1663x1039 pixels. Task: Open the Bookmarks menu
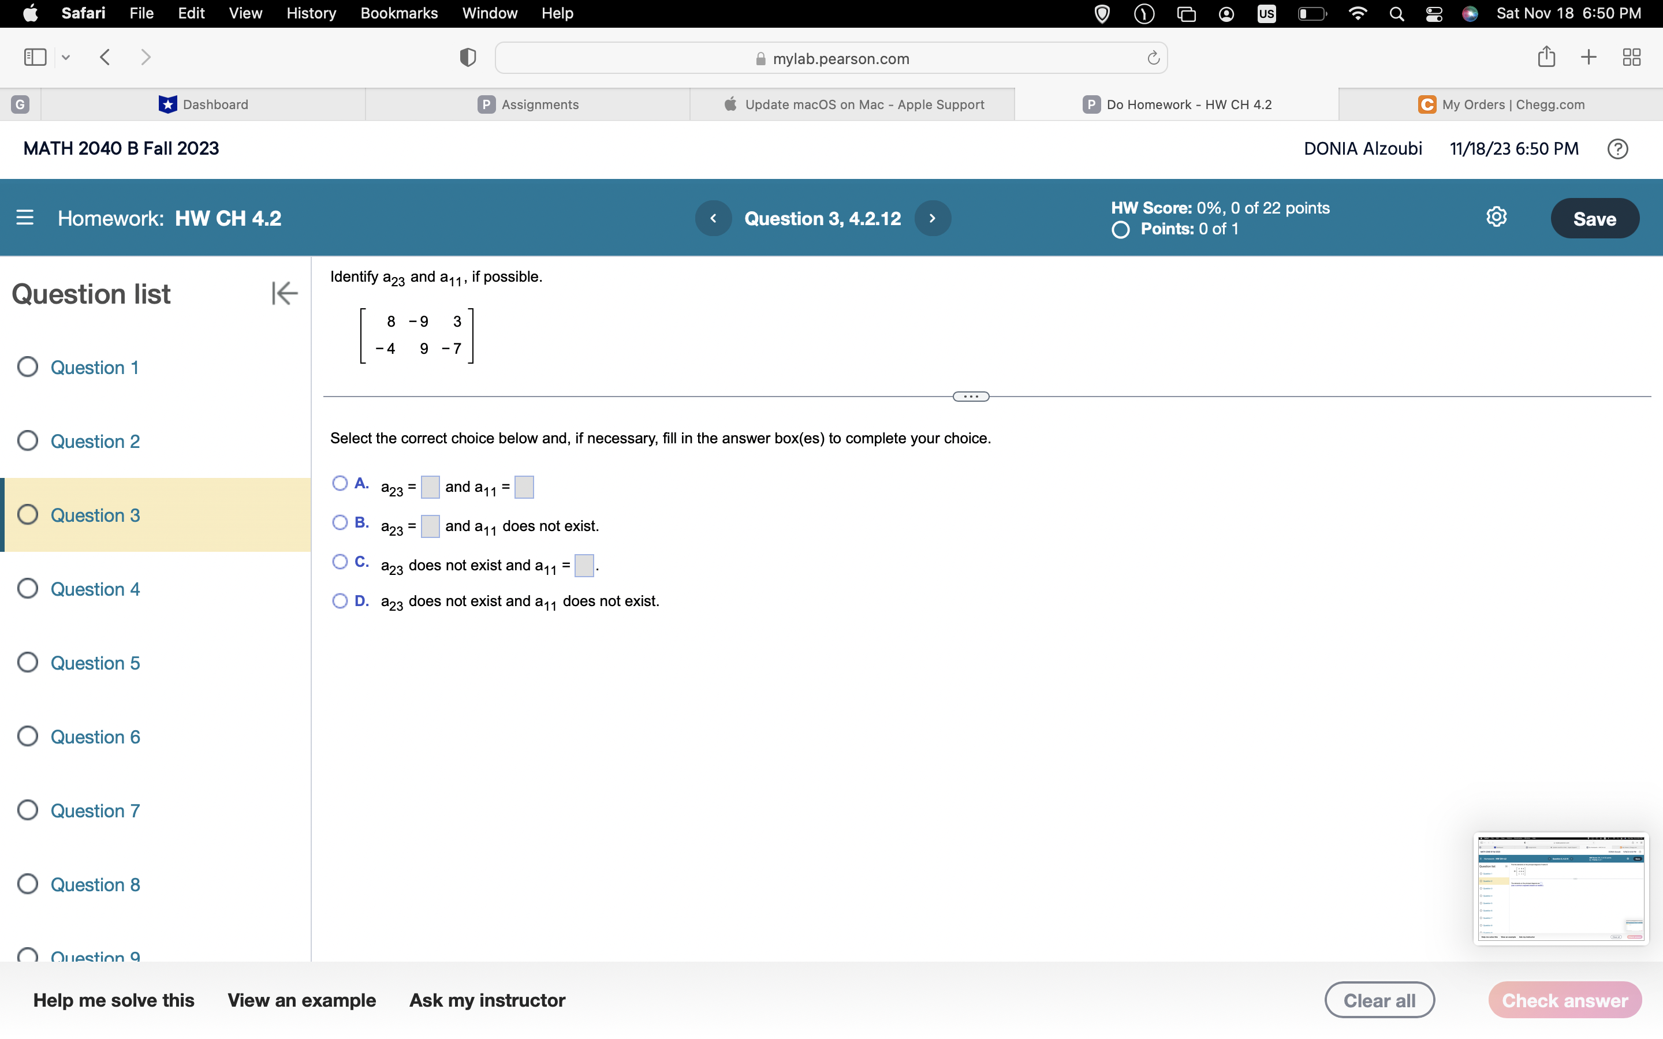tap(399, 13)
